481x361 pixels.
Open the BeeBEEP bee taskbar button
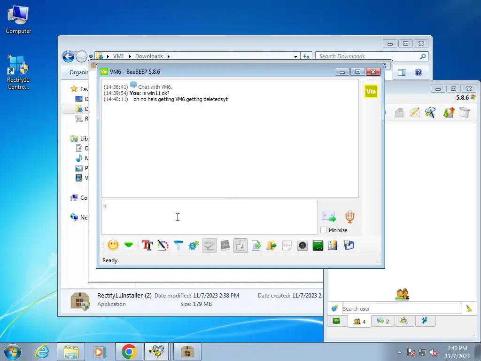click(156, 352)
